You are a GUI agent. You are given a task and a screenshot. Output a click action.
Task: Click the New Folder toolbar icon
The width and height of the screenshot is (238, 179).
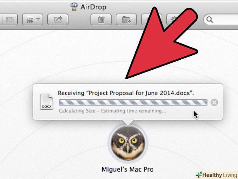point(126,19)
